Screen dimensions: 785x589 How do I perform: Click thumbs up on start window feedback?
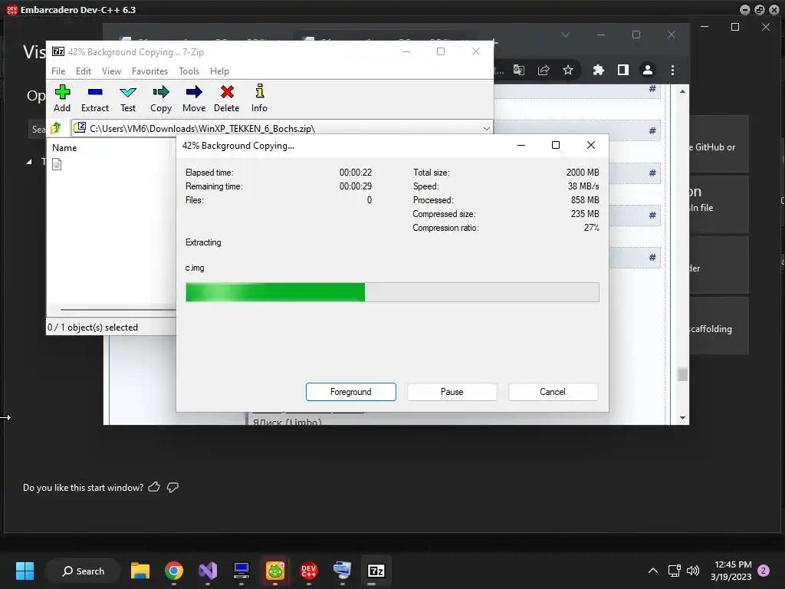tap(154, 487)
